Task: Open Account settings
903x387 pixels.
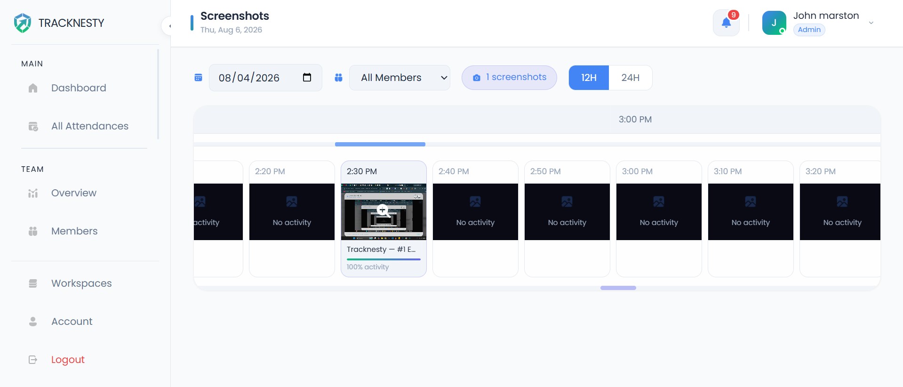Action: [x=72, y=322]
